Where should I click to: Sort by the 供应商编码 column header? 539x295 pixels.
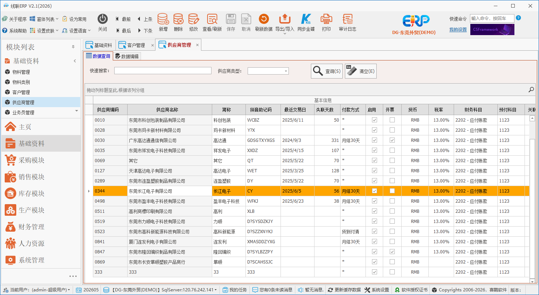[110, 110]
